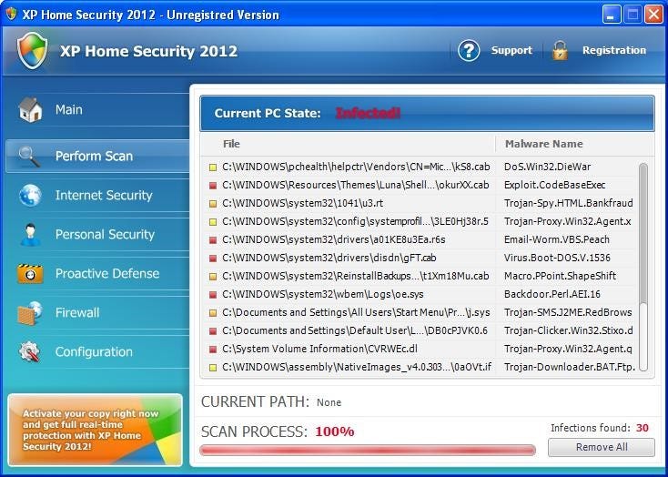Open Personal Security section
Screen dimensions: 668x477
pyautogui.click(x=97, y=235)
